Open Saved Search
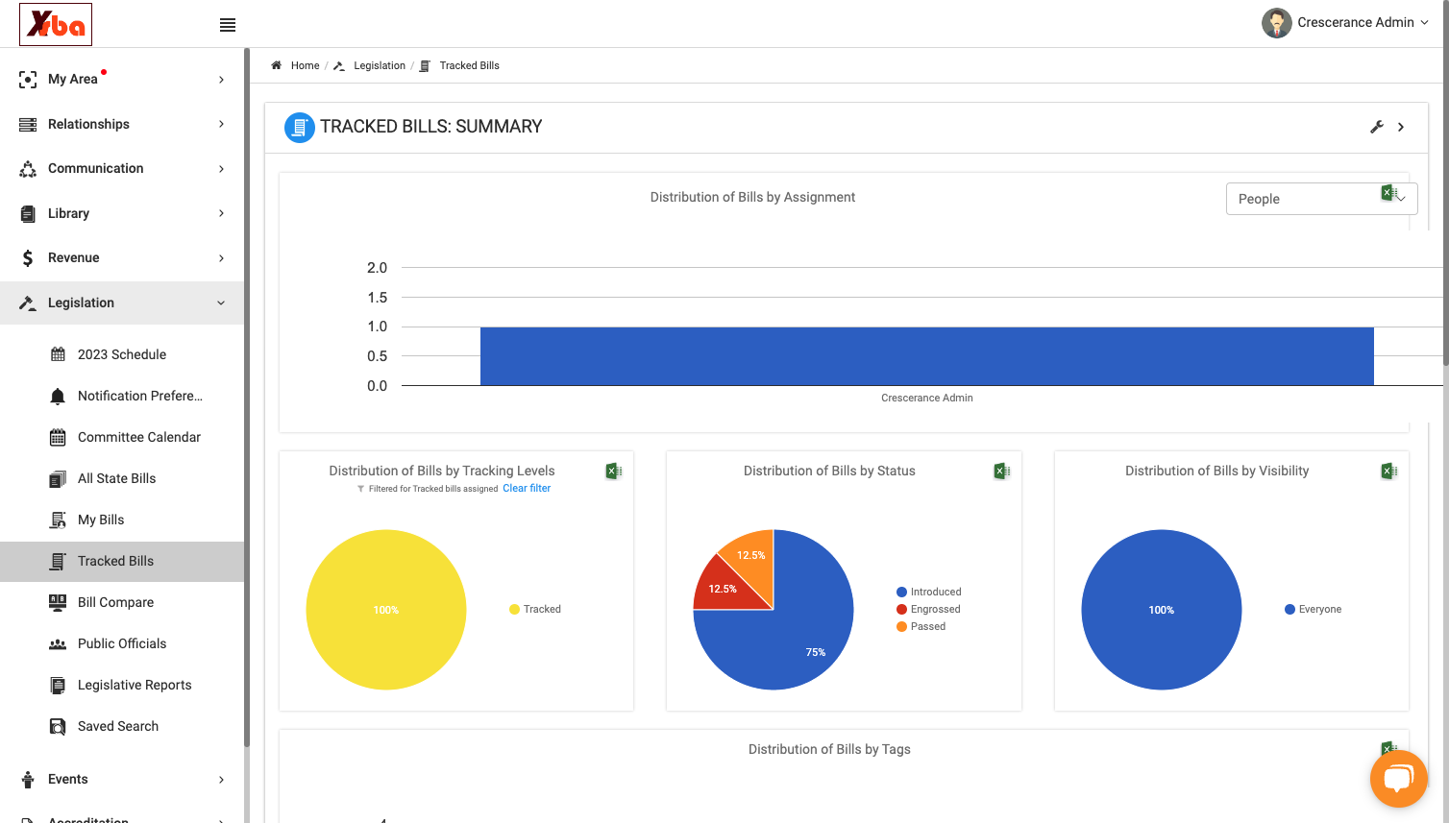1449x823 pixels. point(118,726)
